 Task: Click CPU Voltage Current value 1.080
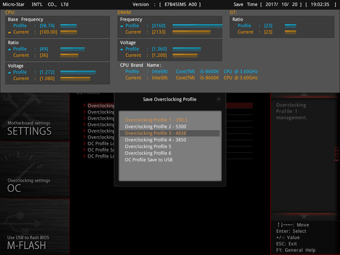[x=47, y=78]
